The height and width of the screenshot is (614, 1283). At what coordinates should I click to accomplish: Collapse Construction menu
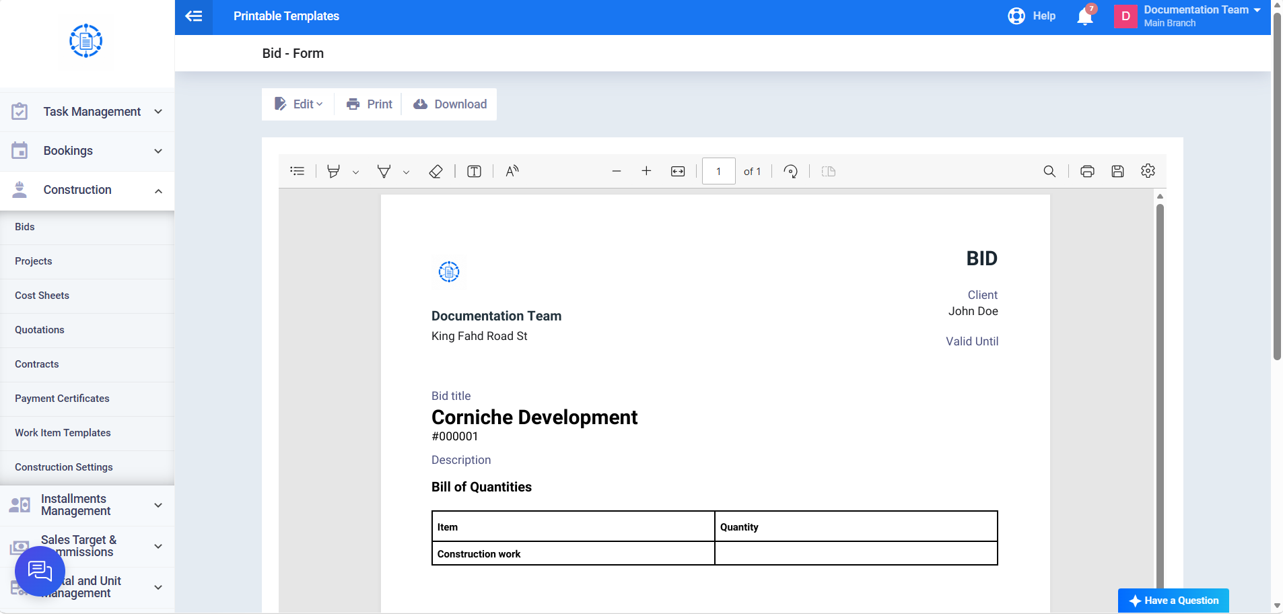coord(87,190)
